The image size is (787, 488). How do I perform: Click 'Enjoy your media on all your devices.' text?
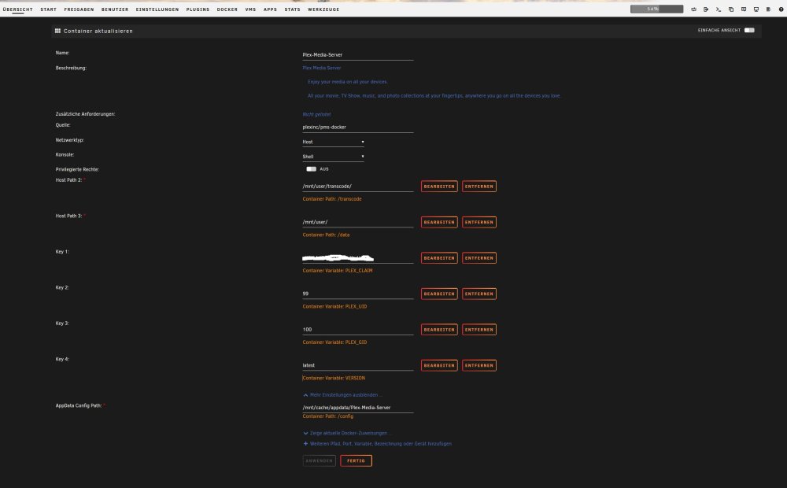(x=347, y=82)
